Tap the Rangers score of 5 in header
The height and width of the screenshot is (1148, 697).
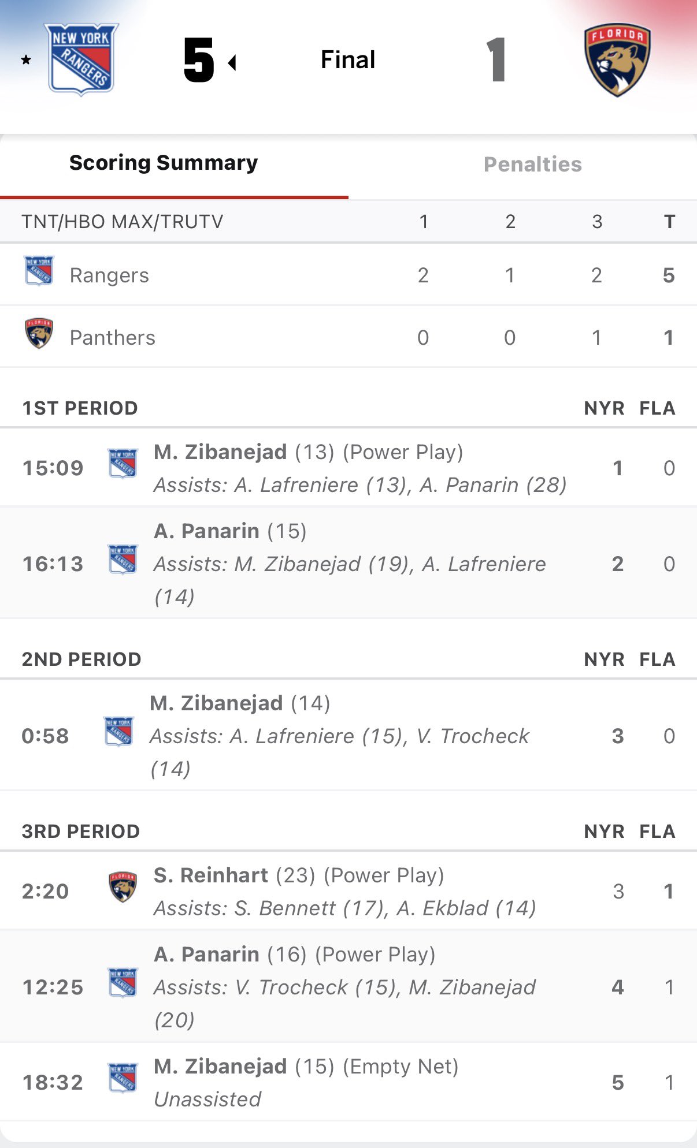[199, 59]
